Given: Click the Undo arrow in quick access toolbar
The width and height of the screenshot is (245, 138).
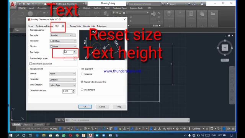Looking at the screenshot, I should [33, 4].
